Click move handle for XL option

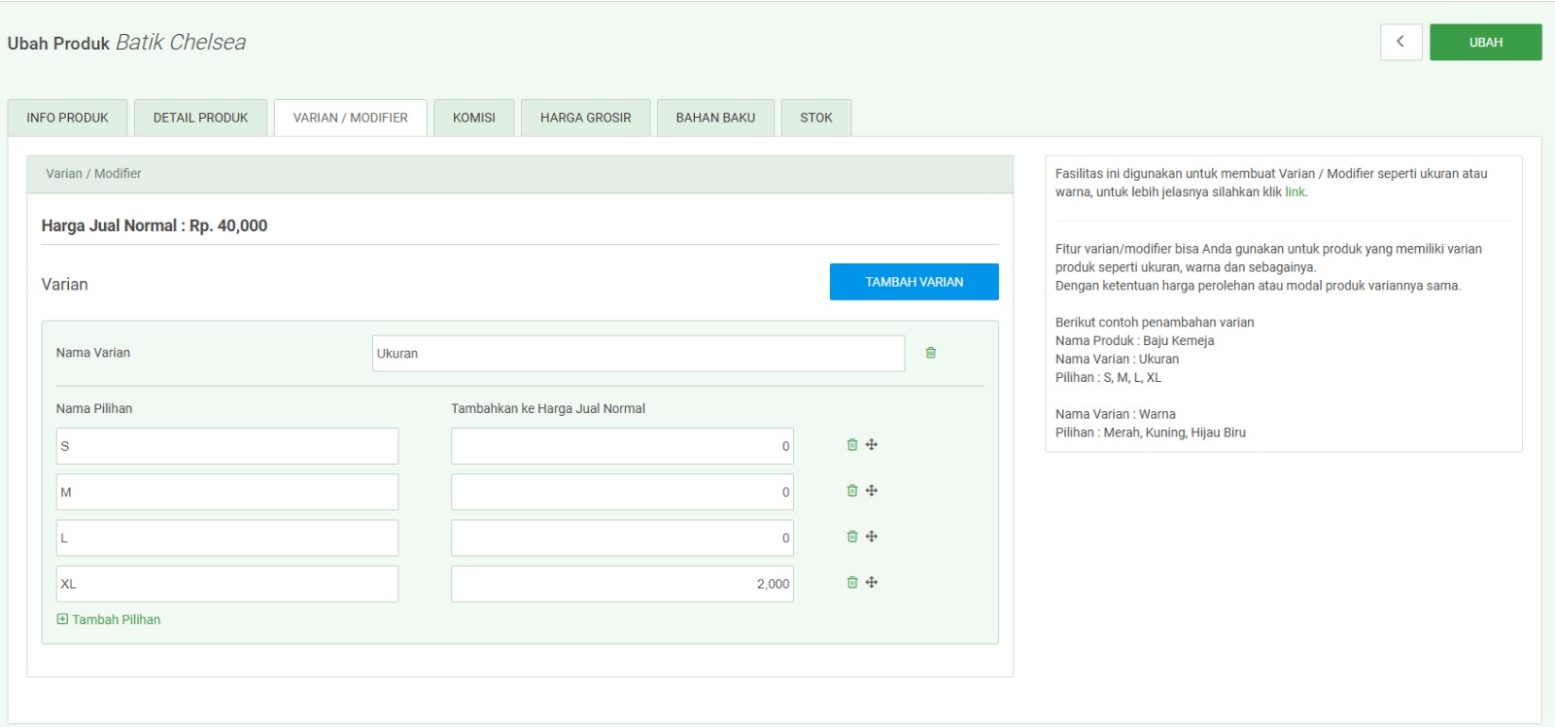872,582
